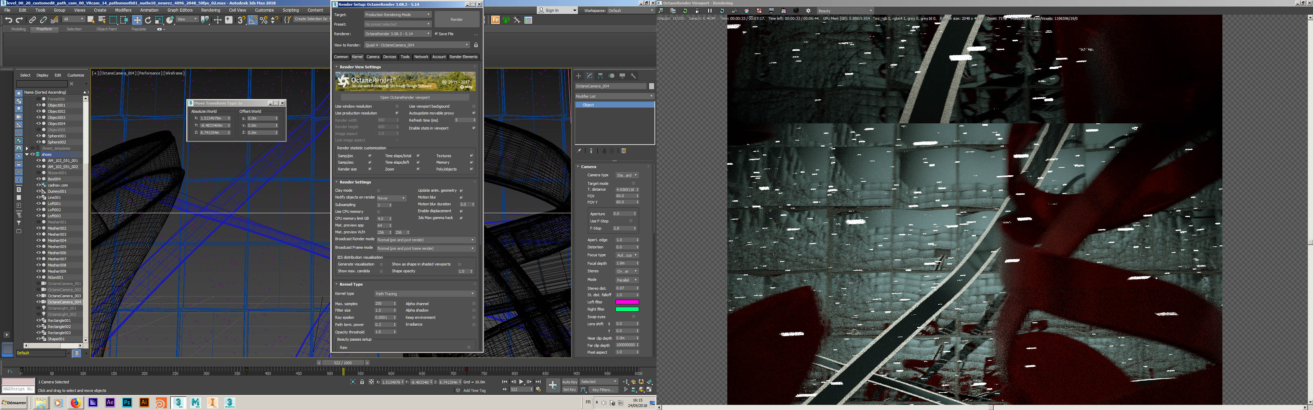Screen dimensions: 1313x410
Task: Click the Set Keys big plus button
Action: click(553, 385)
